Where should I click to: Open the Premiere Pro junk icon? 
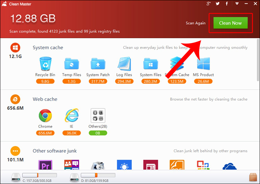[x=45, y=165]
